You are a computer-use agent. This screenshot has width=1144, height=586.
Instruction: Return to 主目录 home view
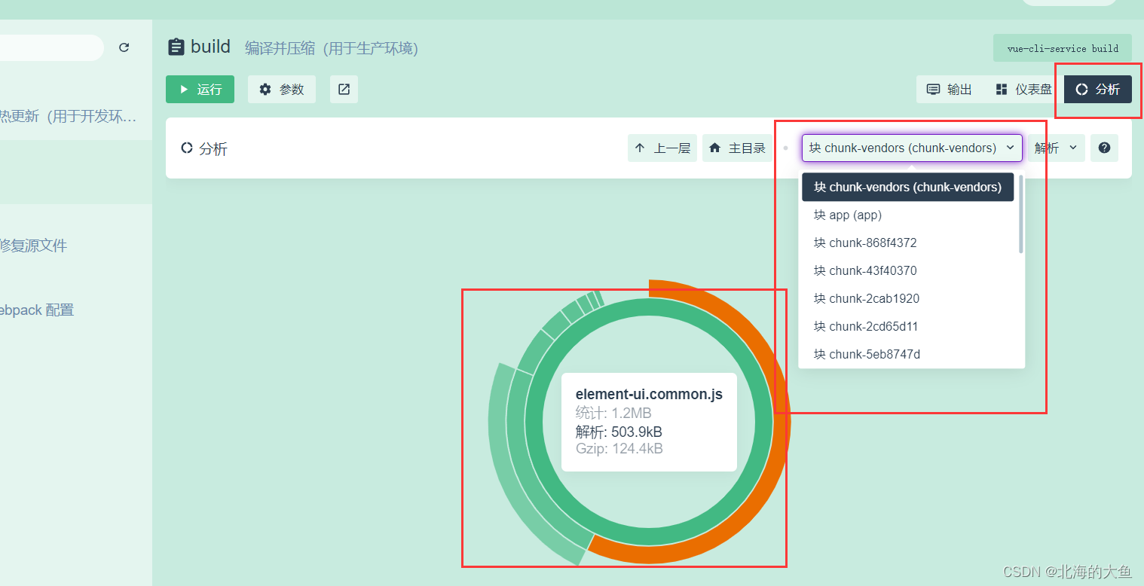coord(737,148)
